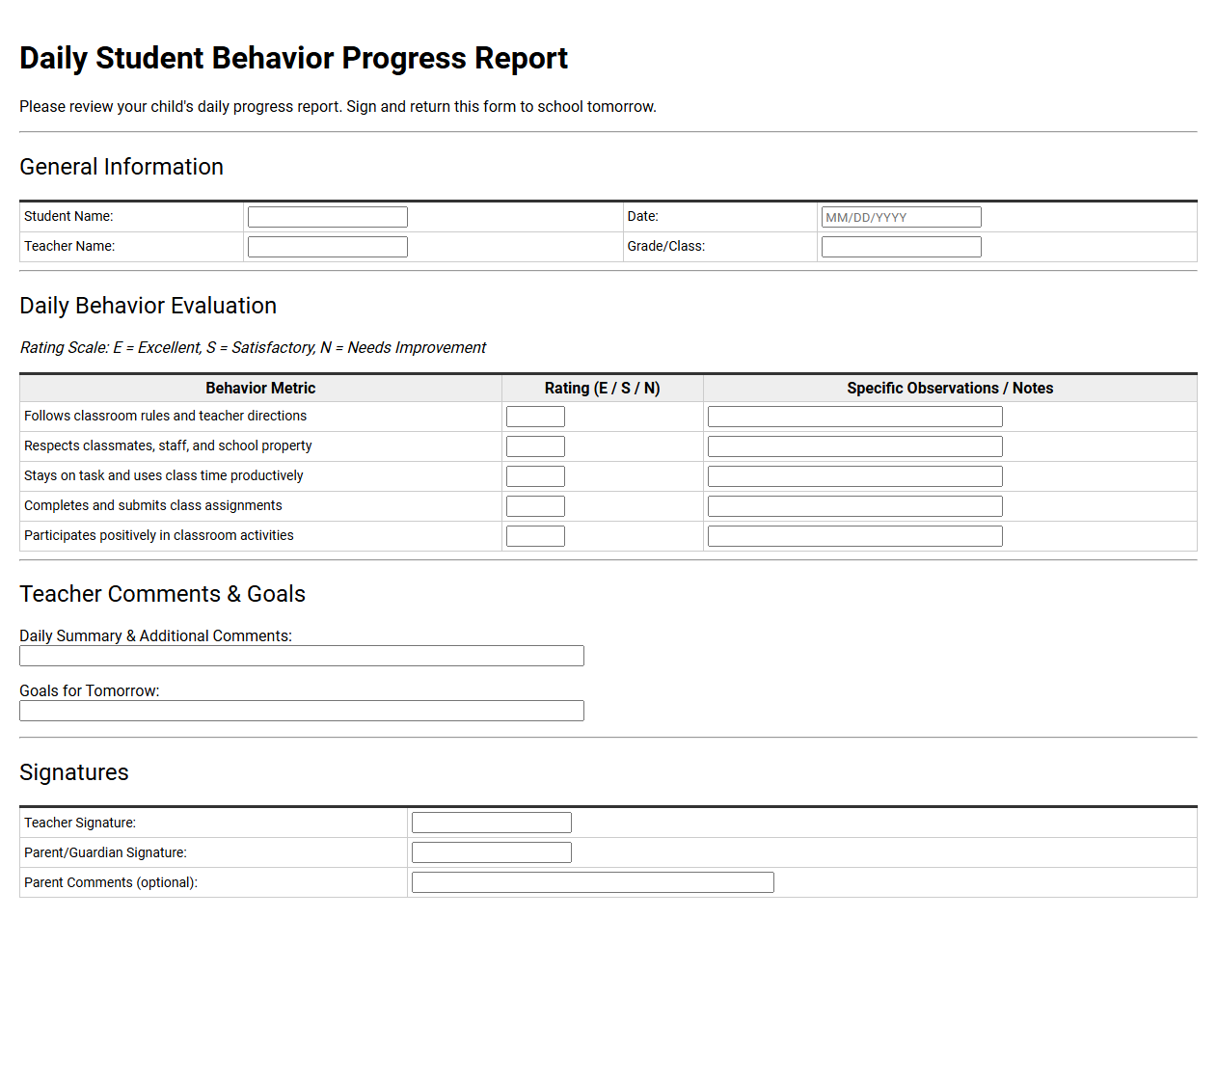
Task: Click 'Completes and submits class assignments' text
Action: 153,505
